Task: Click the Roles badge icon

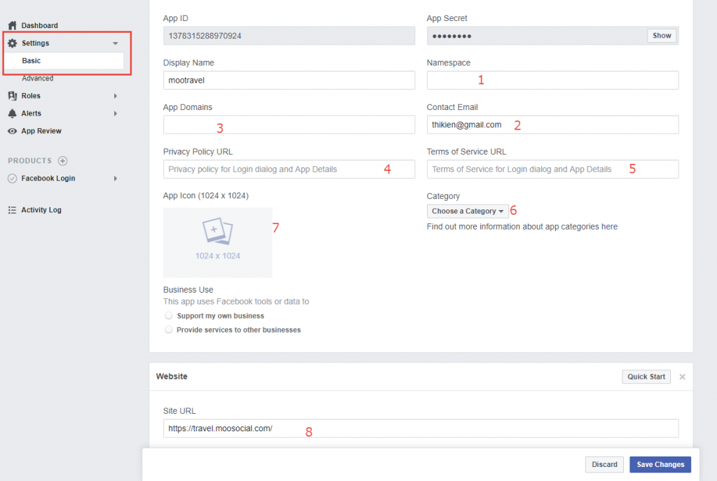Action: [13, 95]
